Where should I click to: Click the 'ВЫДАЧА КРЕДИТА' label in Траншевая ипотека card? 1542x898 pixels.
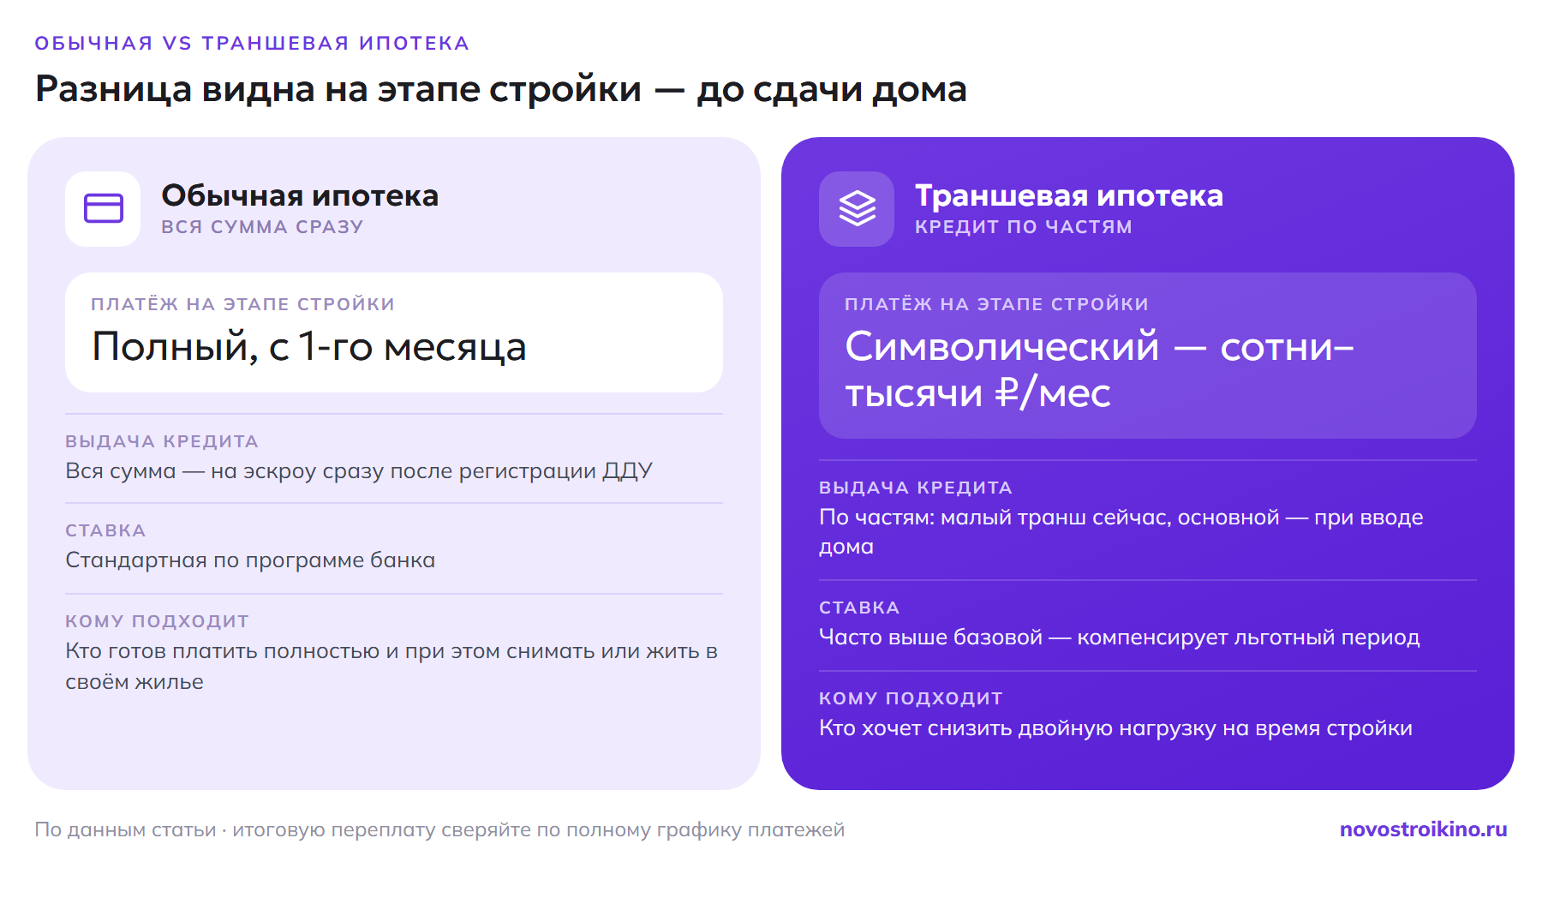(x=916, y=488)
